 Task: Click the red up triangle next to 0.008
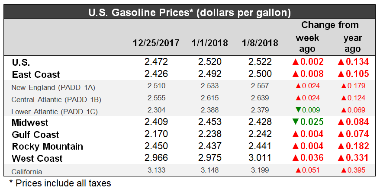(x=296, y=74)
